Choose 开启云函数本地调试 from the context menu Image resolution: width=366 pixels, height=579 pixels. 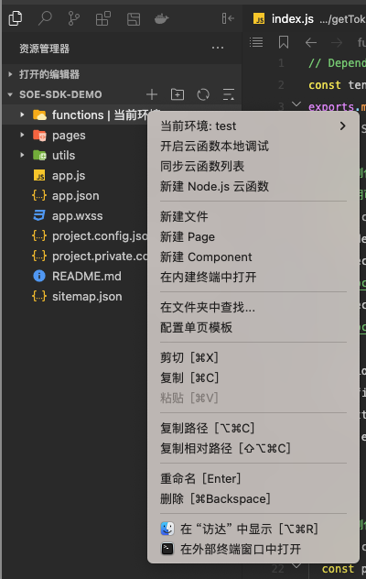tap(214, 147)
